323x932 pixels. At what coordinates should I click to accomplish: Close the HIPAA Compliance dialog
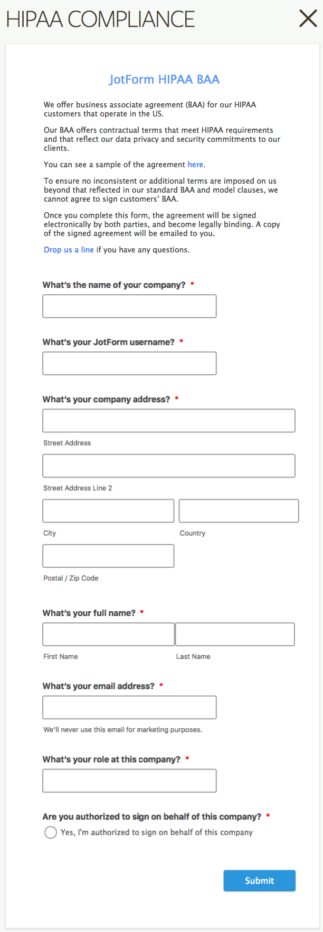(308, 19)
